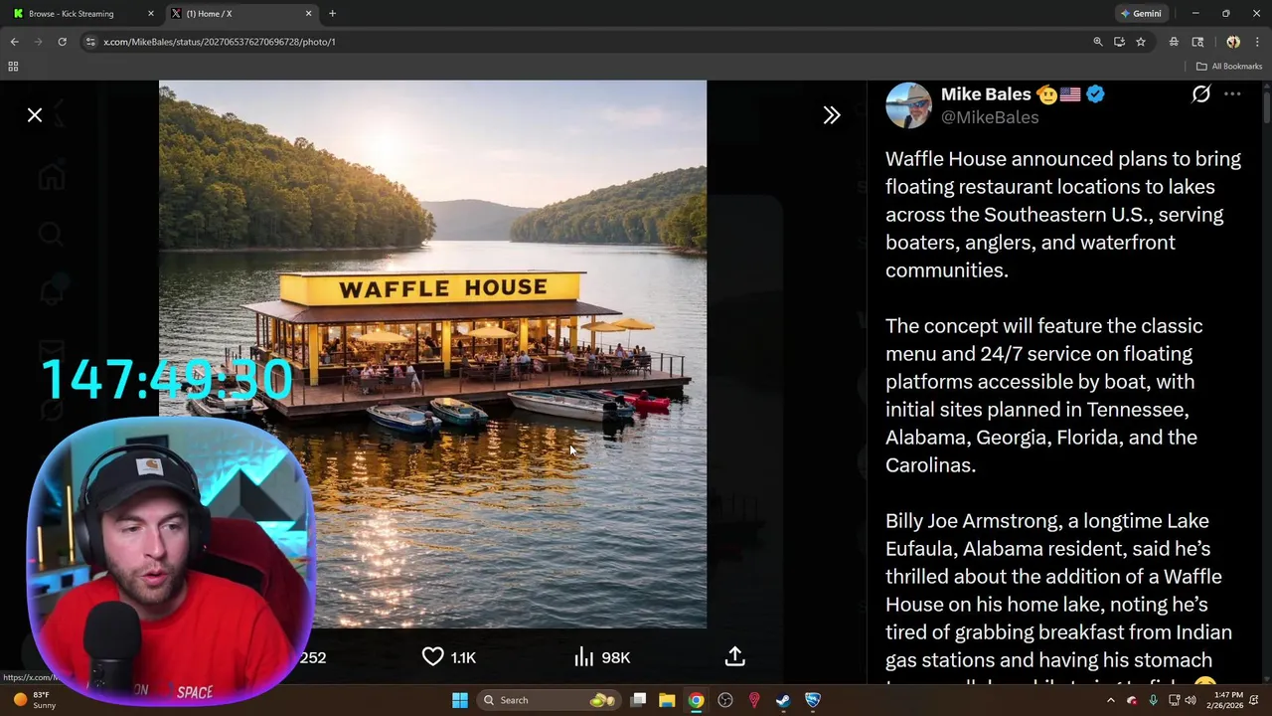Close the Home / X tab
Image resolution: width=1272 pixels, height=716 pixels.
(308, 14)
